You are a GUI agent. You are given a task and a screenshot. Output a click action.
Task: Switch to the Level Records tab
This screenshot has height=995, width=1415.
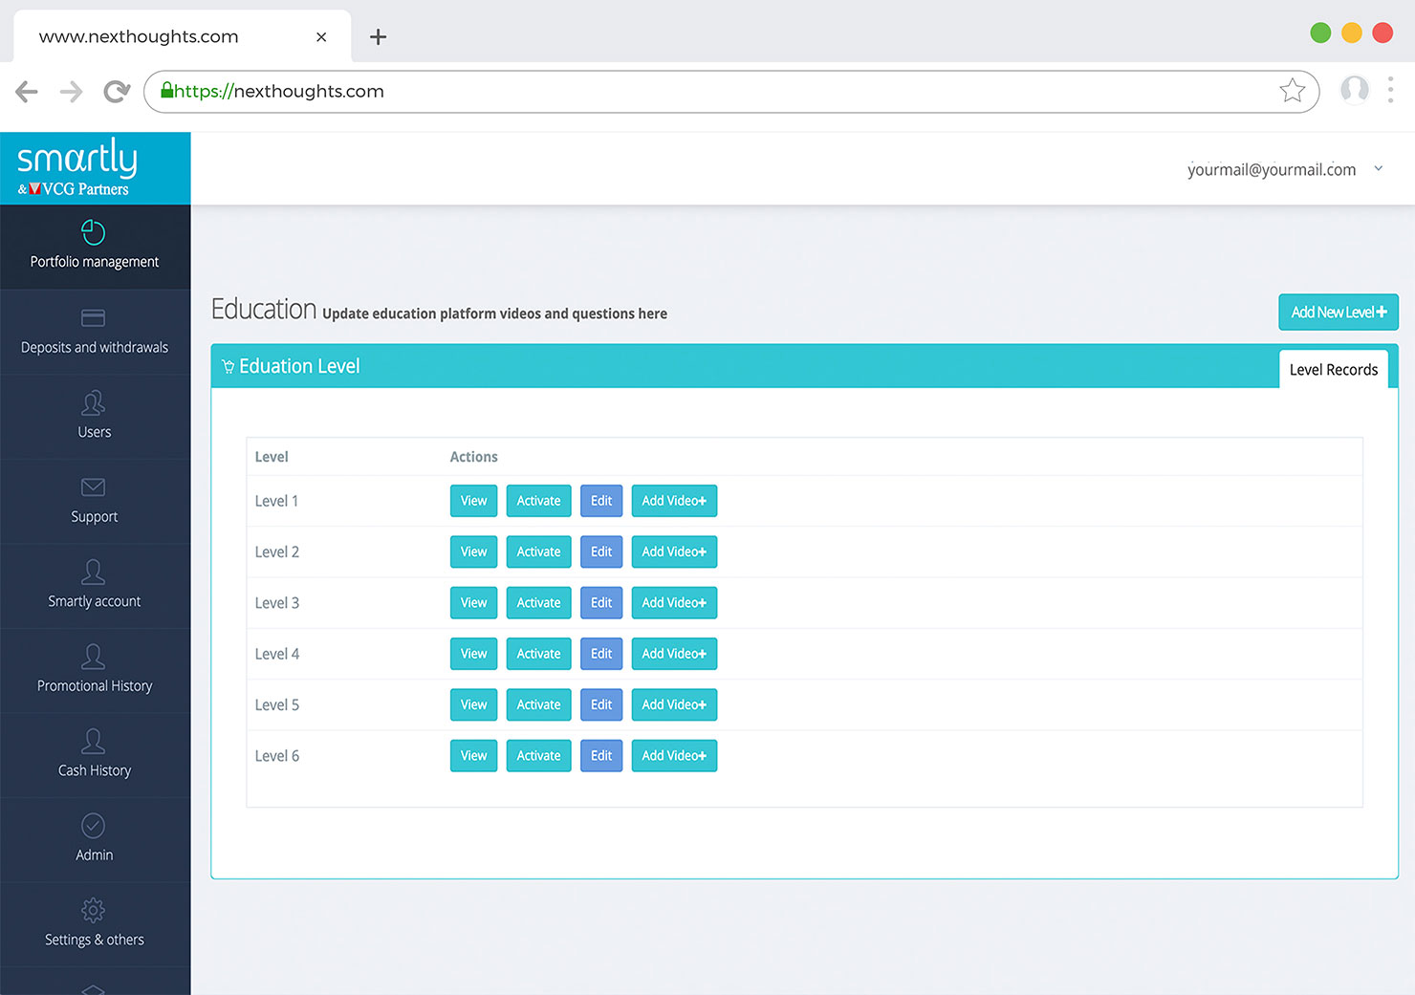point(1334,369)
